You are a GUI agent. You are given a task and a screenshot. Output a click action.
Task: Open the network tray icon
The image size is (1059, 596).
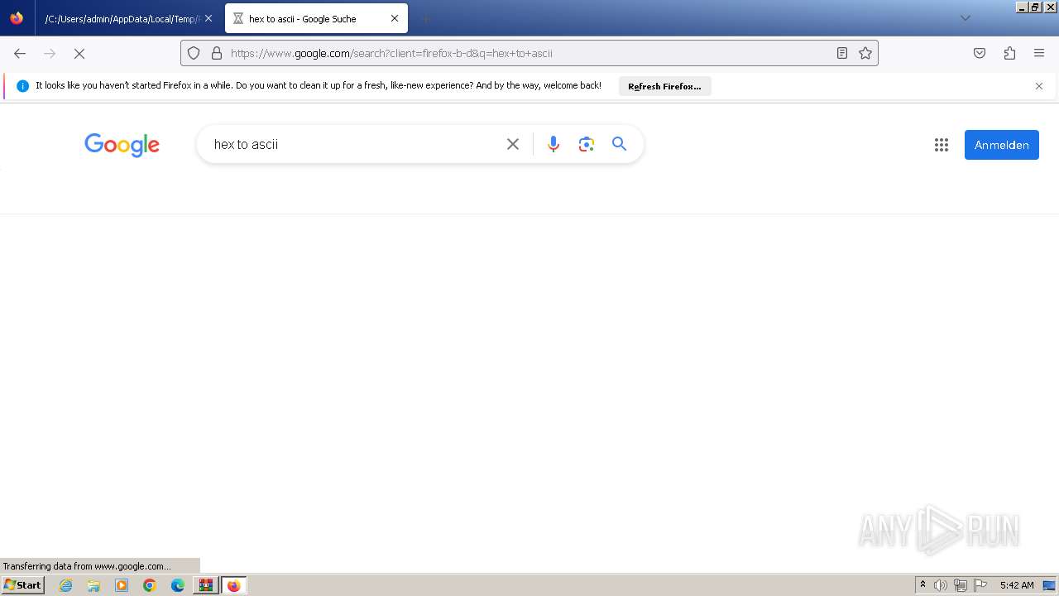click(961, 585)
